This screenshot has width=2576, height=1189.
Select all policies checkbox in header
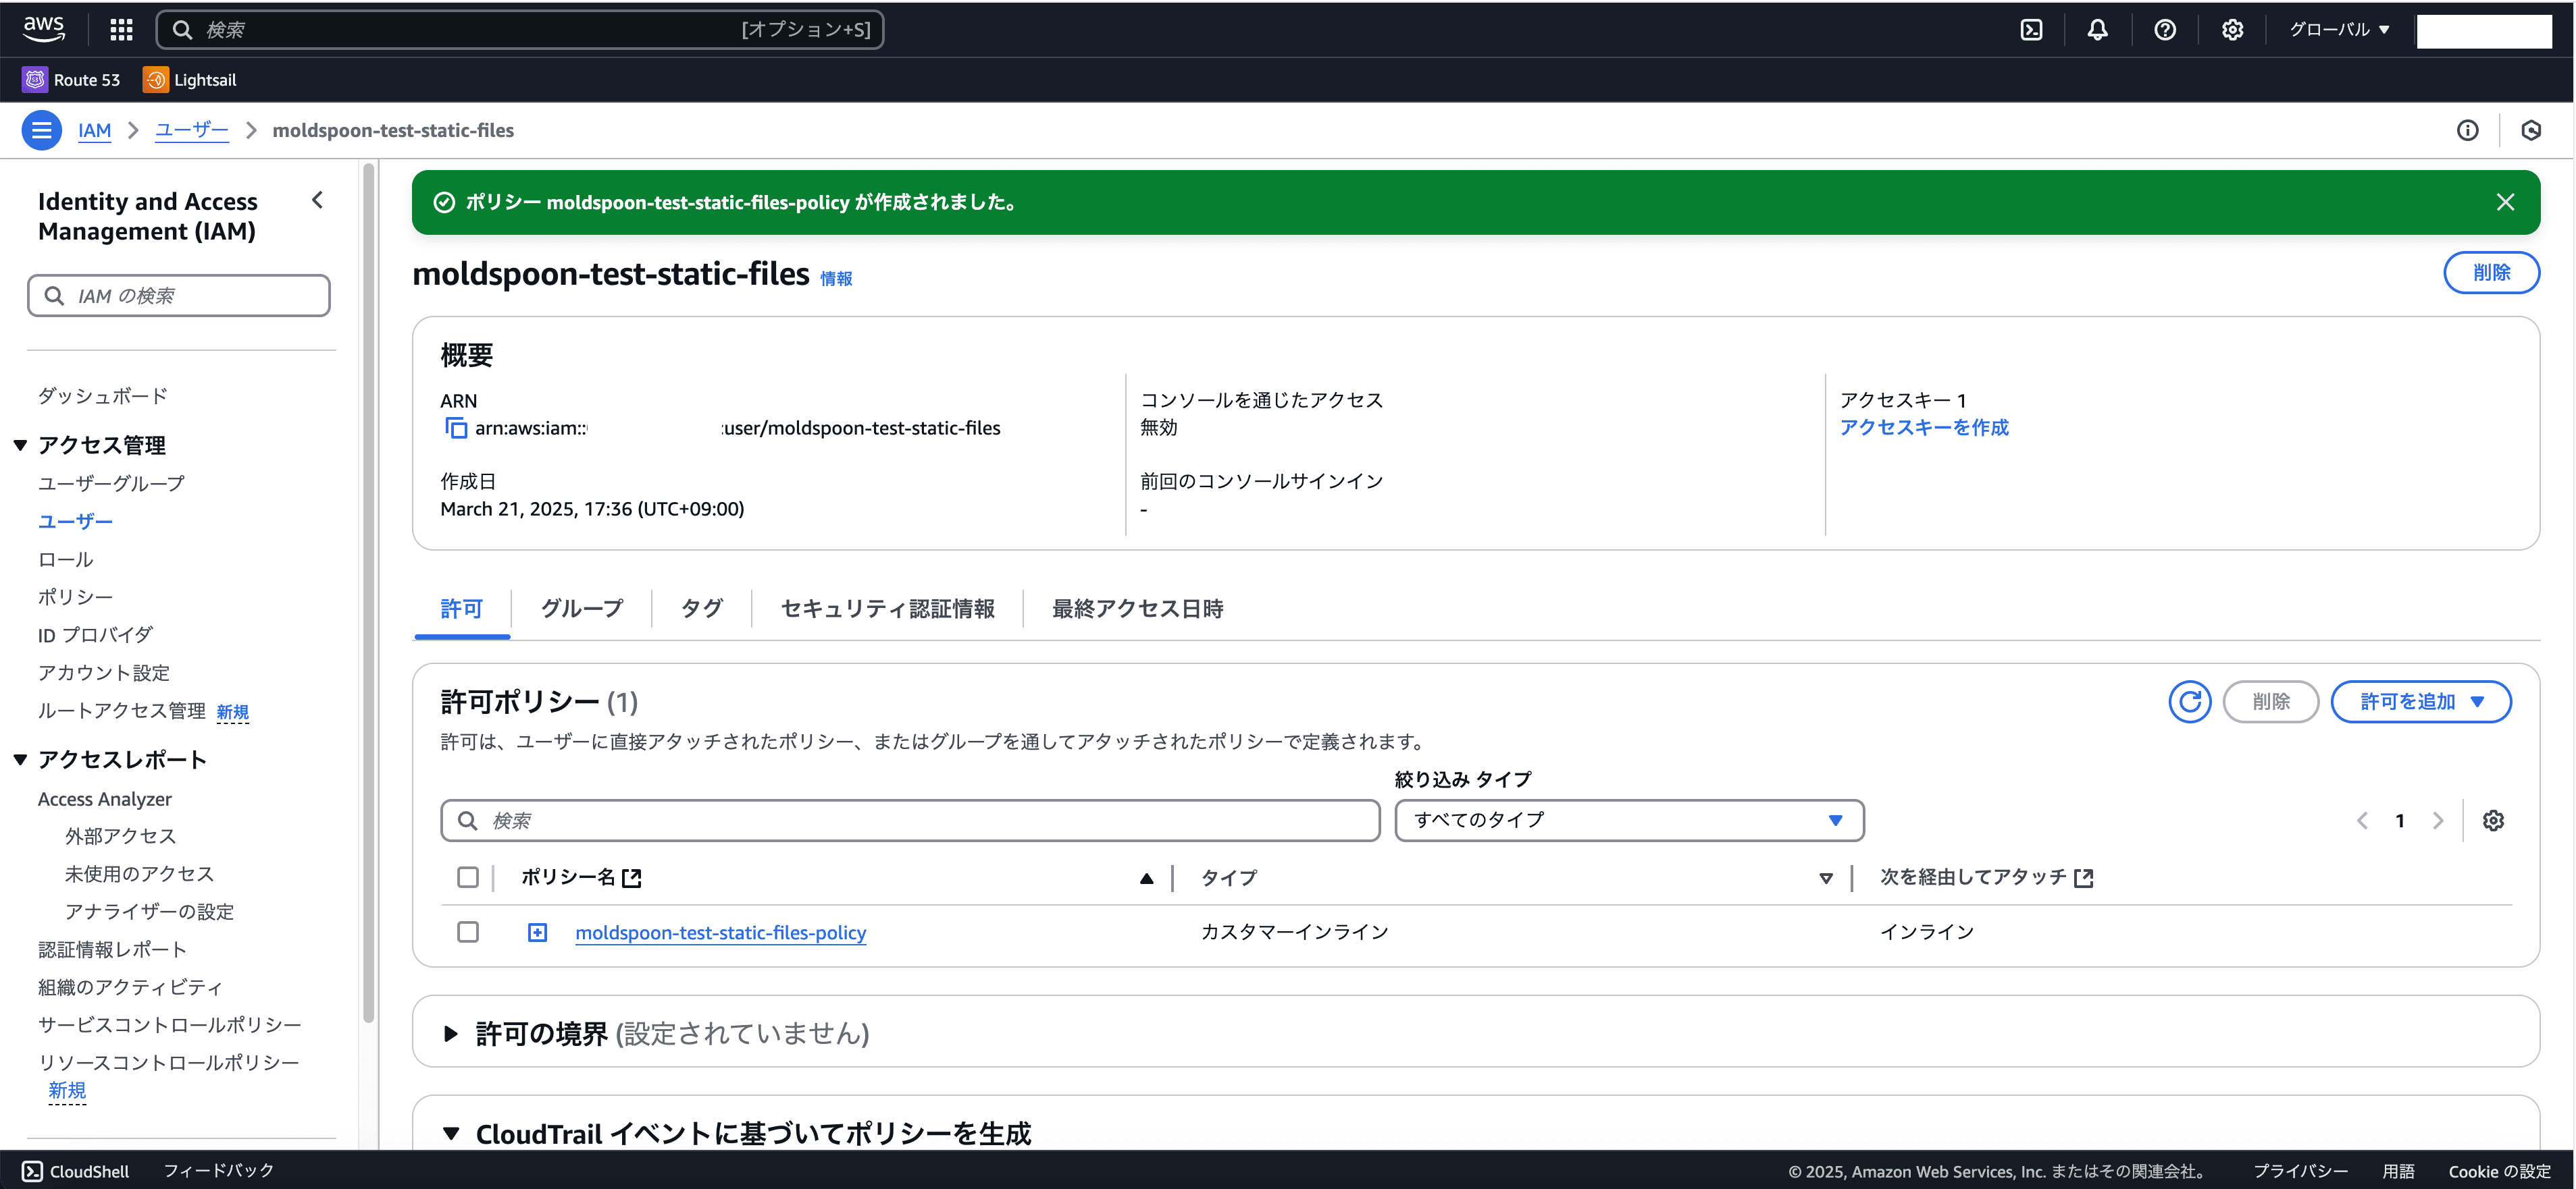click(x=467, y=877)
